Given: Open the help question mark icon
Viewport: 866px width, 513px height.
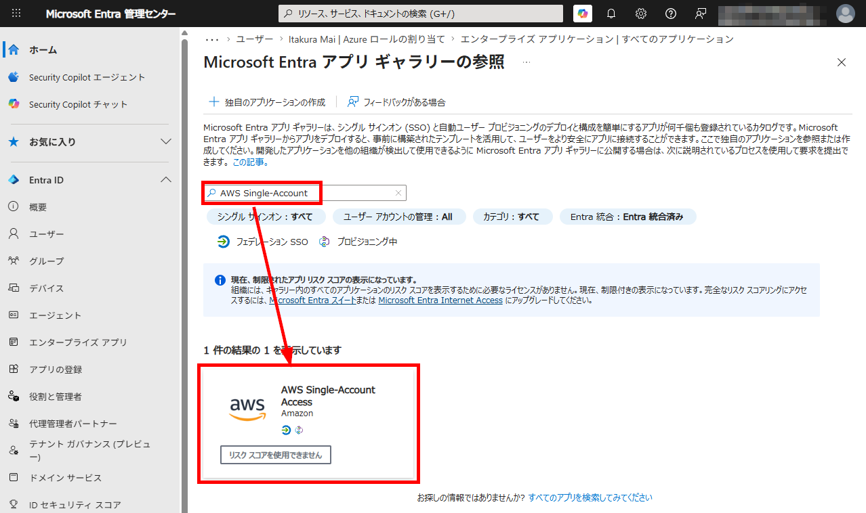Looking at the screenshot, I should click(x=671, y=14).
